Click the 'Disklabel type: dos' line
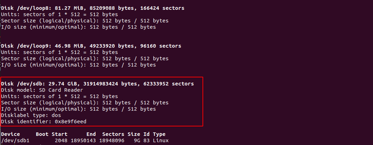 tap(31, 115)
